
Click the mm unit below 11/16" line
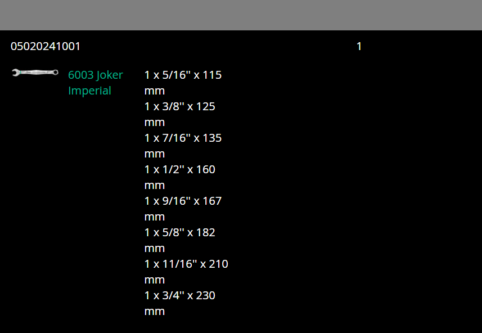tap(154, 280)
